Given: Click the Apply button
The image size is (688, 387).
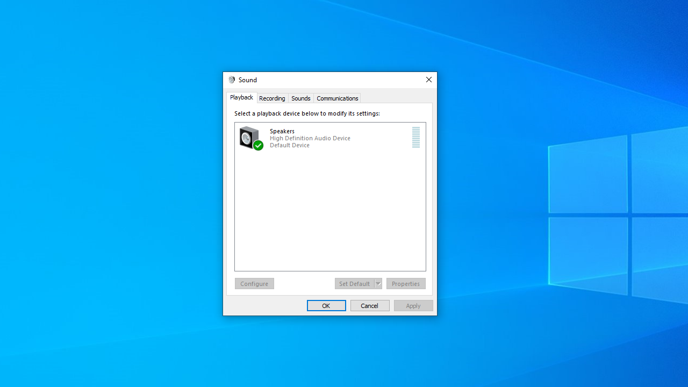Looking at the screenshot, I should pos(413,305).
